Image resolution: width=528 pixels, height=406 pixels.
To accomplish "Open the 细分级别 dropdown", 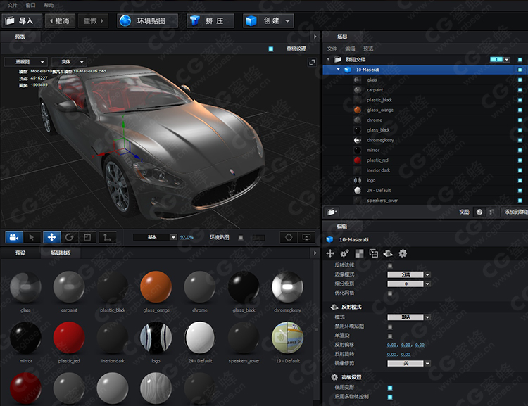I will (x=409, y=284).
